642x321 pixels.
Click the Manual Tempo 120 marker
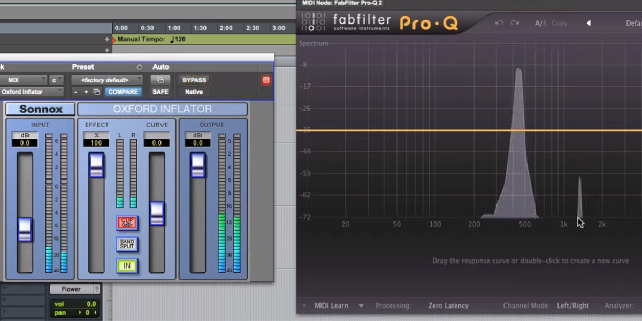click(x=151, y=39)
